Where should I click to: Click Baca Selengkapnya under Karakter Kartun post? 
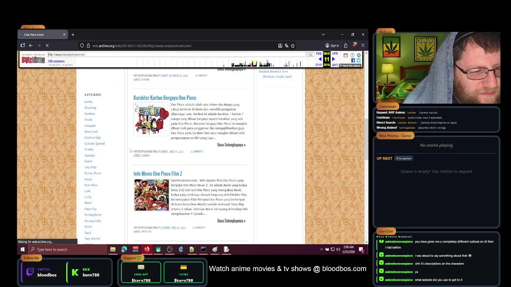click(x=232, y=145)
